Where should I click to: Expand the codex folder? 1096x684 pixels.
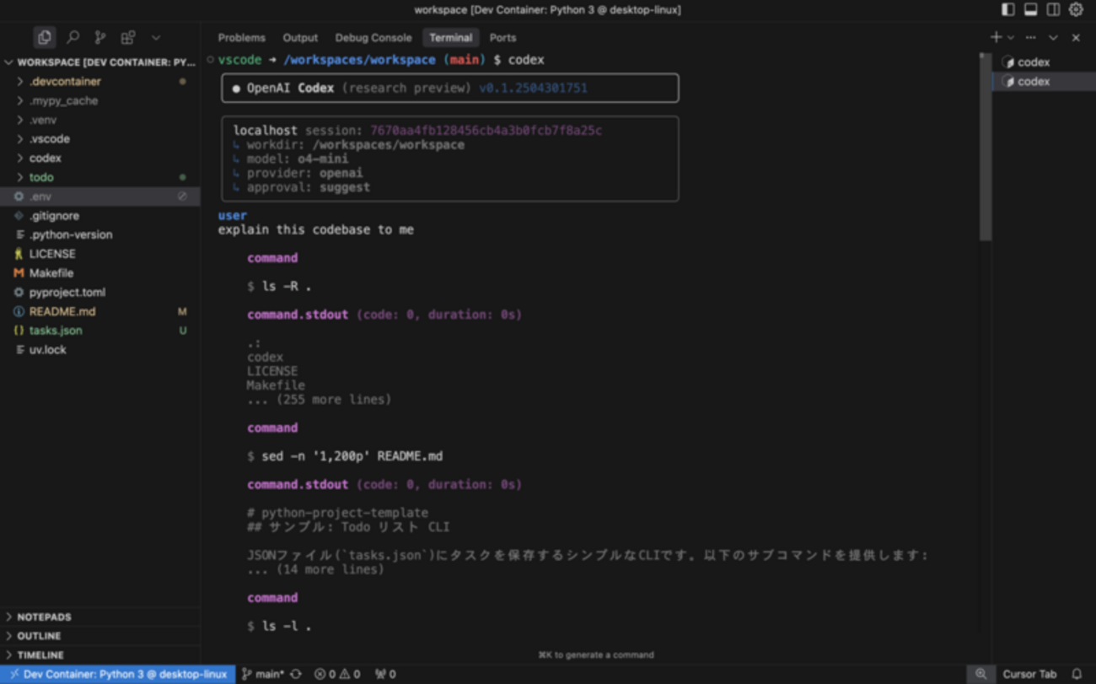point(100,158)
